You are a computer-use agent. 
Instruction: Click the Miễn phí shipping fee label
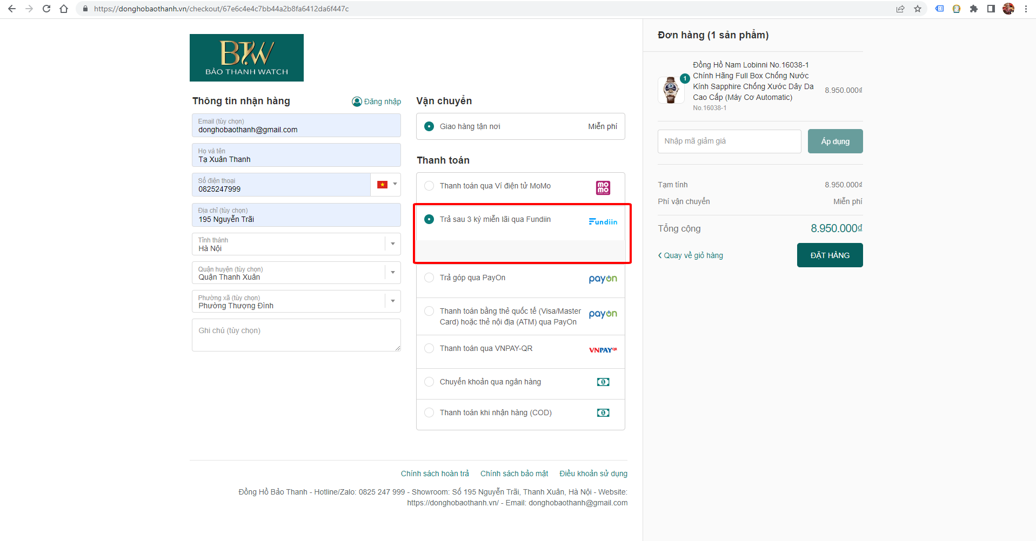click(847, 201)
